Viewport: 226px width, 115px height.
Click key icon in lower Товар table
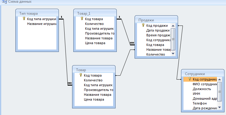81,75
